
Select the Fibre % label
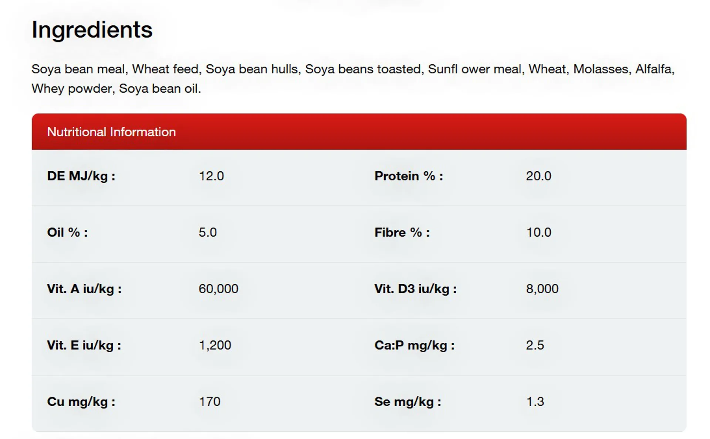coord(402,233)
